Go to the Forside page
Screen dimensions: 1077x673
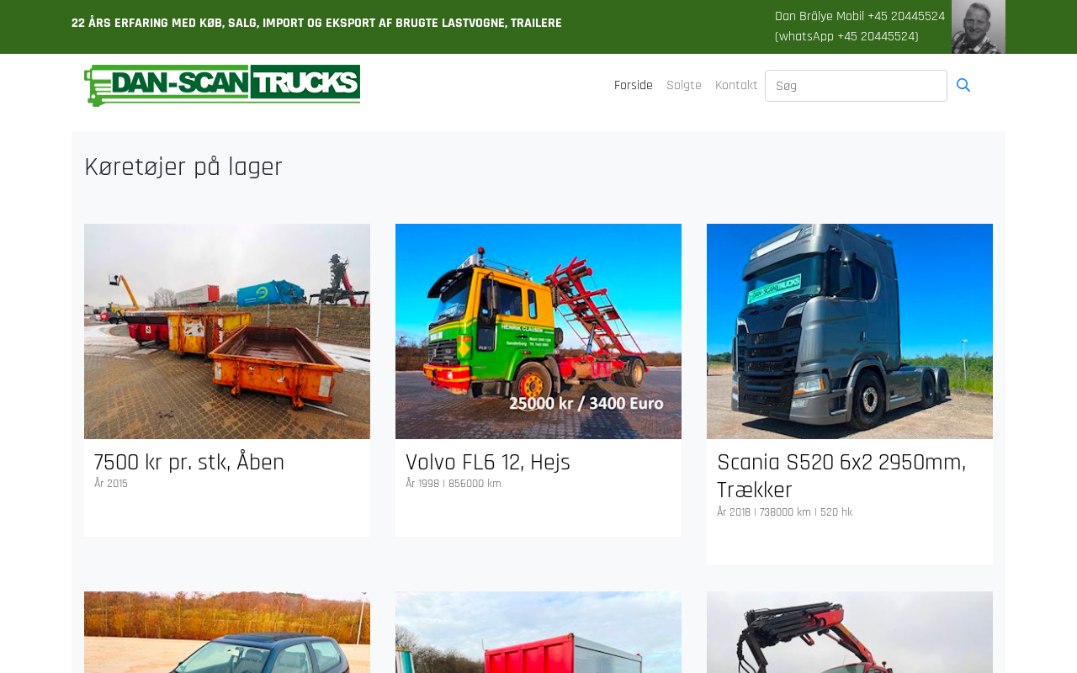(634, 86)
